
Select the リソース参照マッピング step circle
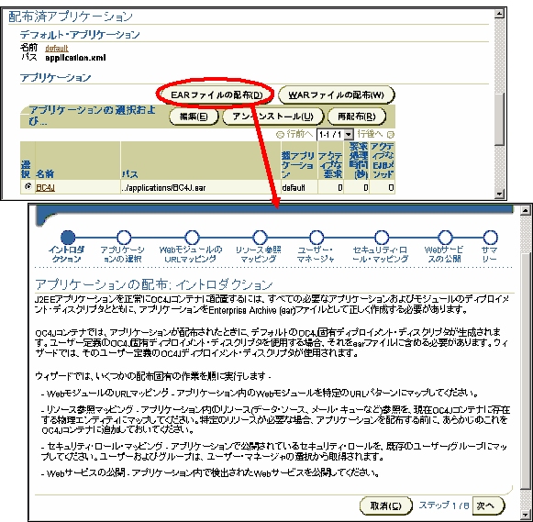(260, 238)
